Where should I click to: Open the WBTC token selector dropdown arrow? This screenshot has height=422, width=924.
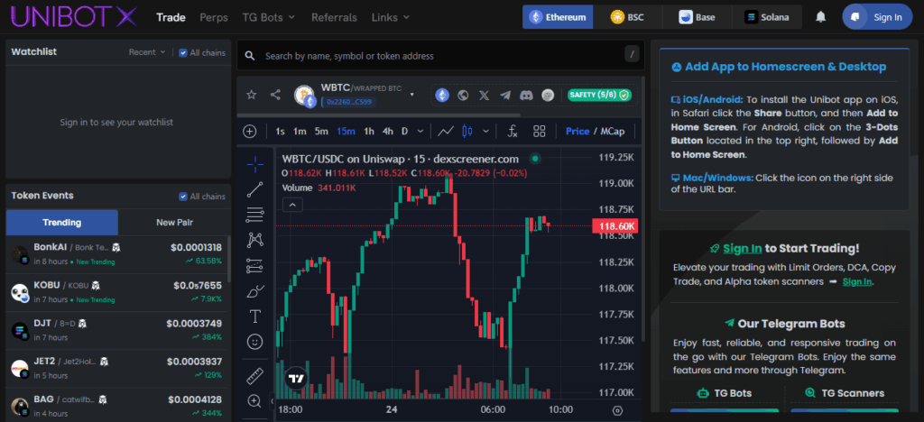(x=412, y=94)
